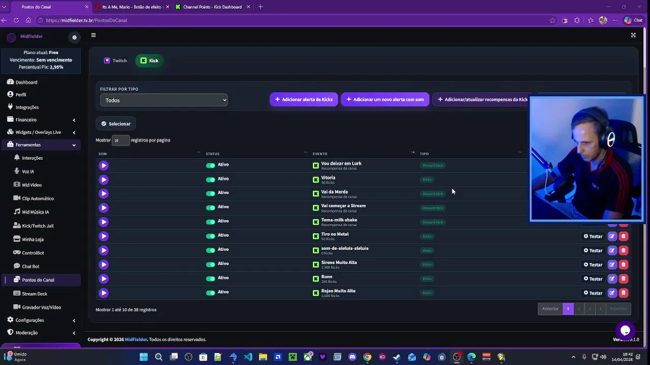
Task: Toggle Ativo status for Vitoria
Action: (x=210, y=179)
